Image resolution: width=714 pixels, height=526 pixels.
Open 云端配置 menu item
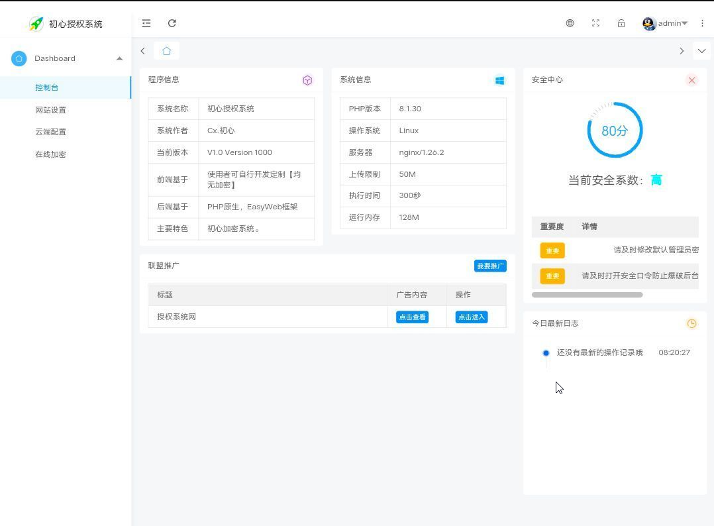[65, 132]
